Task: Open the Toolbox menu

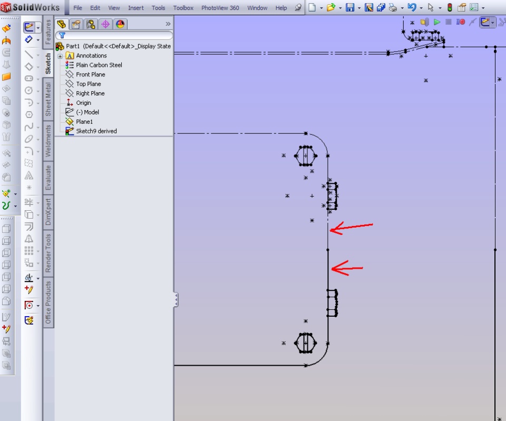Action: (183, 8)
